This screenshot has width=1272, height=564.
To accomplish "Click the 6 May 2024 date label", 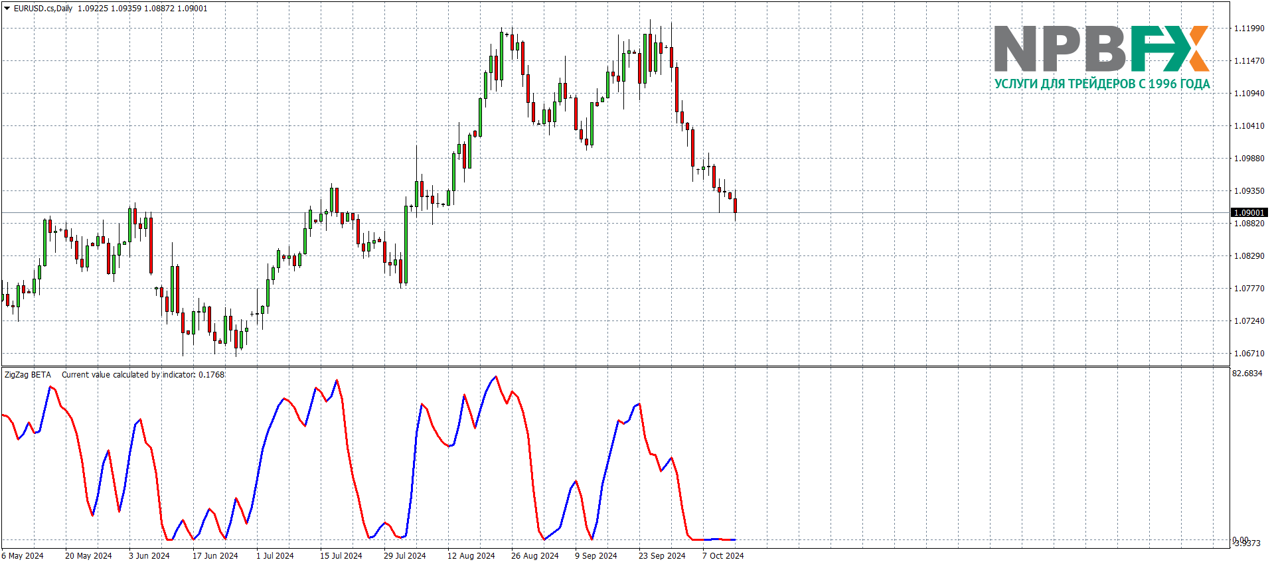I will (x=23, y=556).
